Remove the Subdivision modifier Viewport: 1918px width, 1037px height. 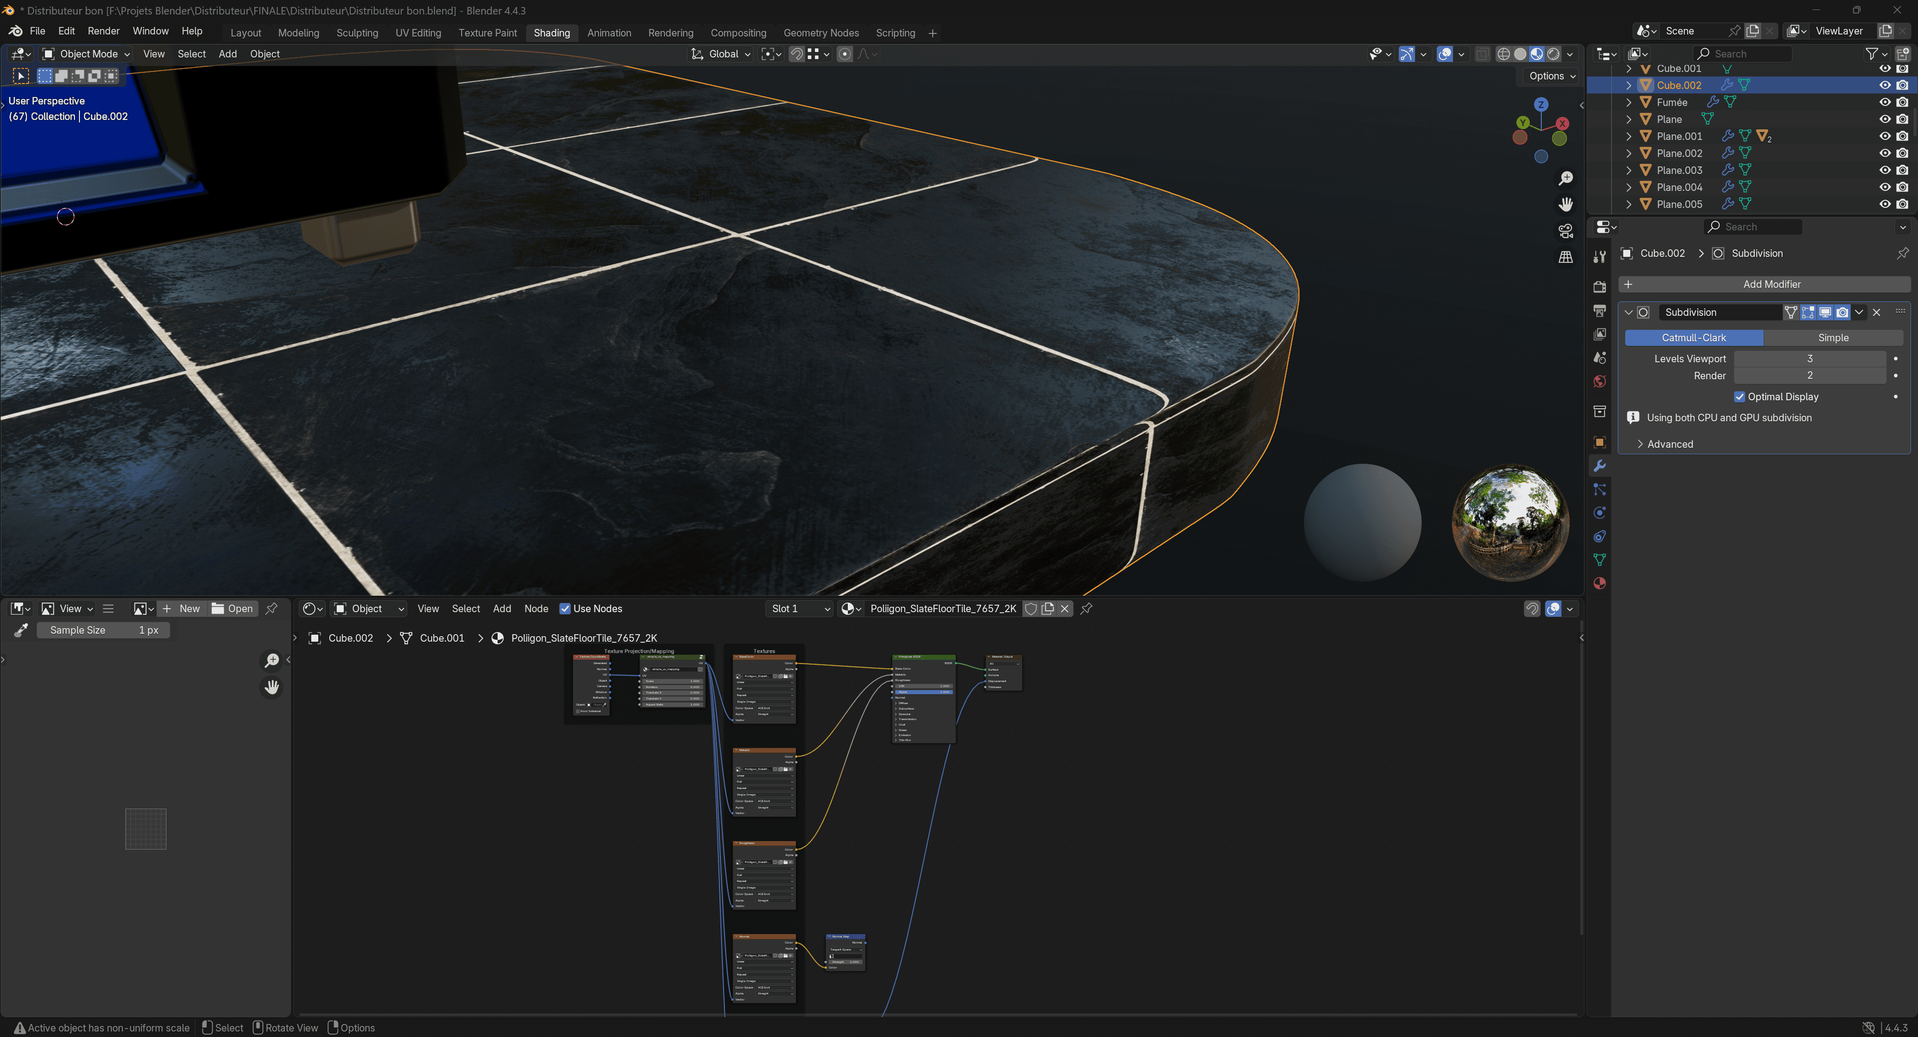[1877, 312]
